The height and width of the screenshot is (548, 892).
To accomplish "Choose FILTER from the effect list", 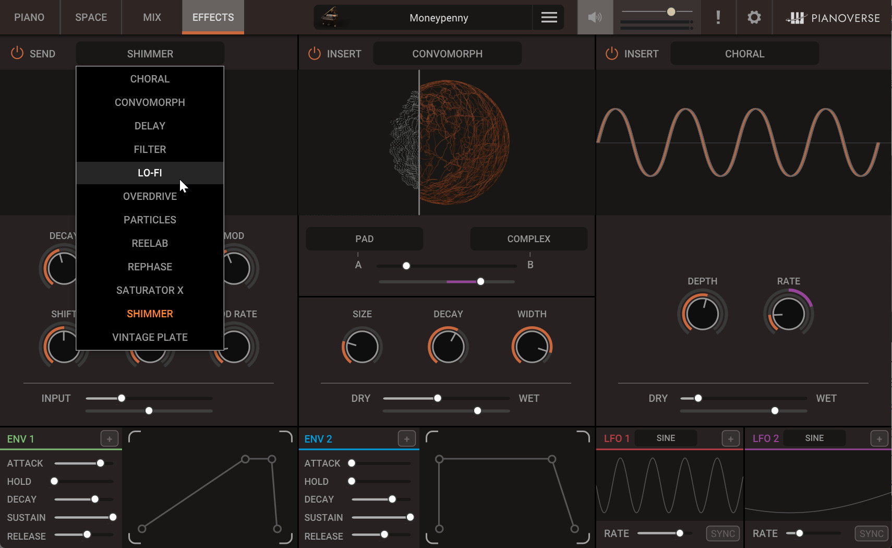I will click(150, 149).
